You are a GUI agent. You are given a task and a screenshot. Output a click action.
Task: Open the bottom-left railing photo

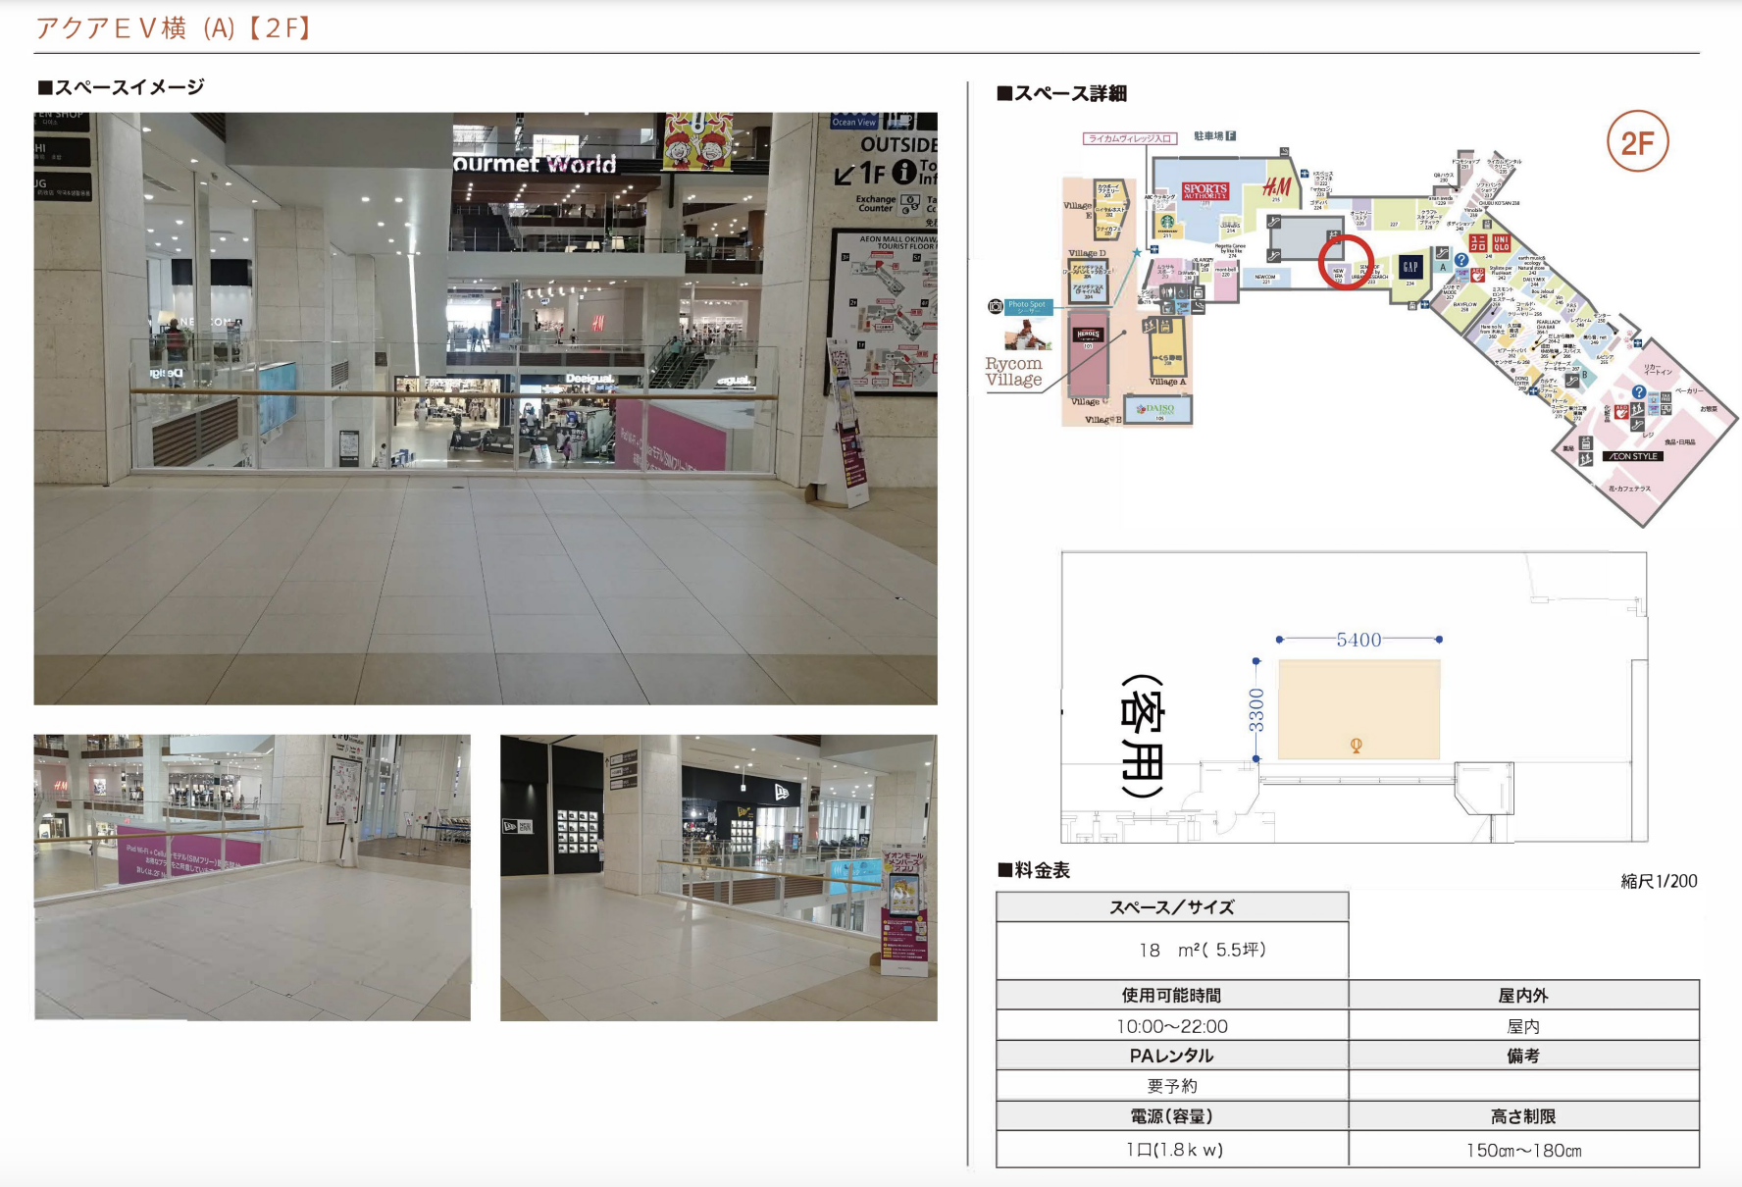[252, 877]
